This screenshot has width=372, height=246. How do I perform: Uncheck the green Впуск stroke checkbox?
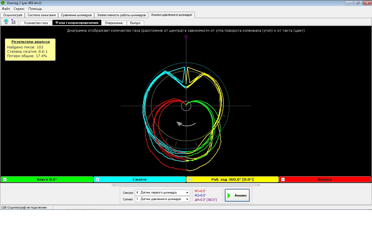coord(5,180)
